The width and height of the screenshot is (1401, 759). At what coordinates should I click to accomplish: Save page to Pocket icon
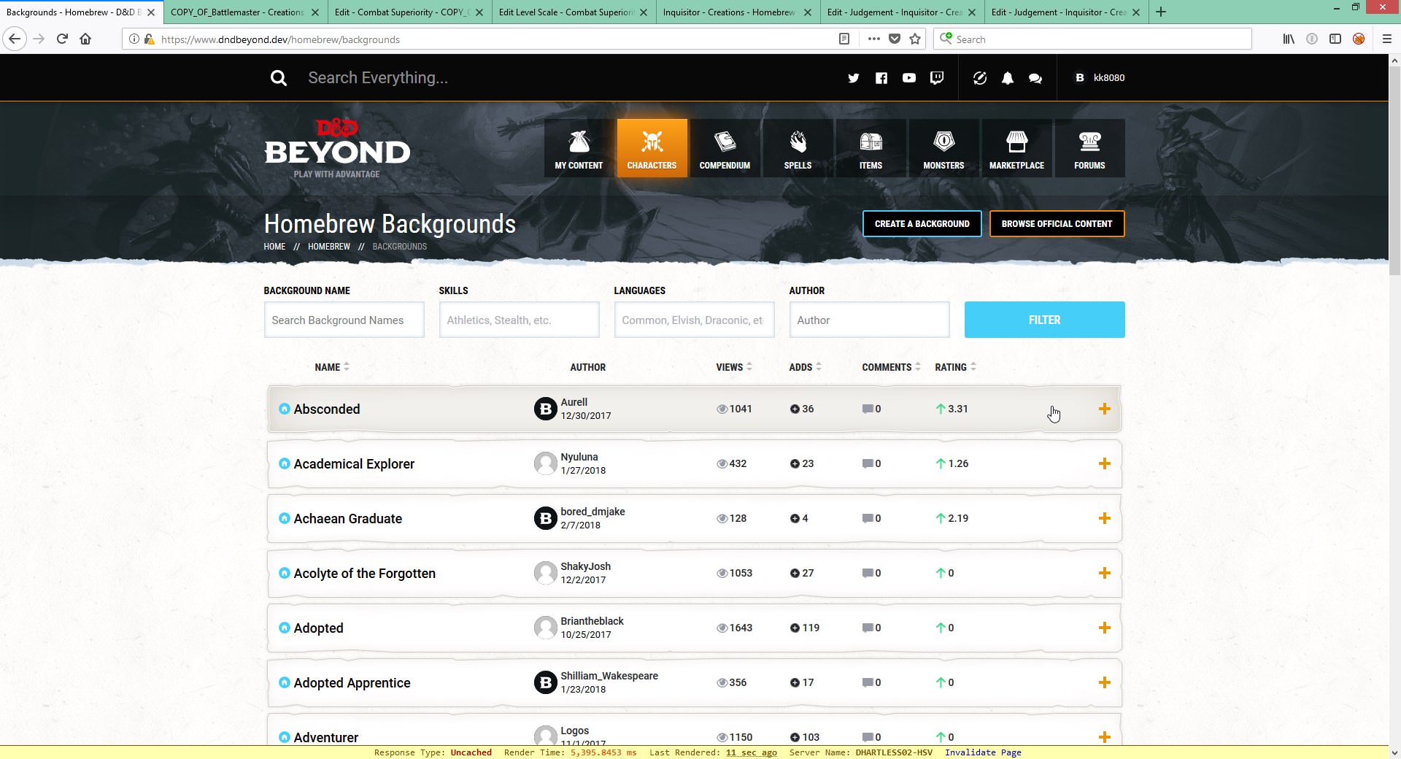point(895,39)
